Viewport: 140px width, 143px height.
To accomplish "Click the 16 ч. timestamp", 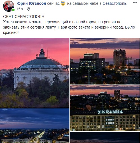I will coord(20,9).
